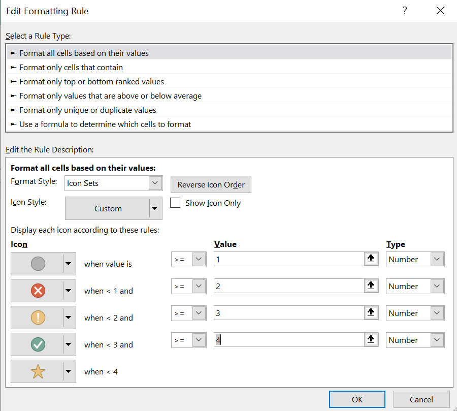Open green check icon dropdown arrow
457x411 pixels.
point(69,344)
